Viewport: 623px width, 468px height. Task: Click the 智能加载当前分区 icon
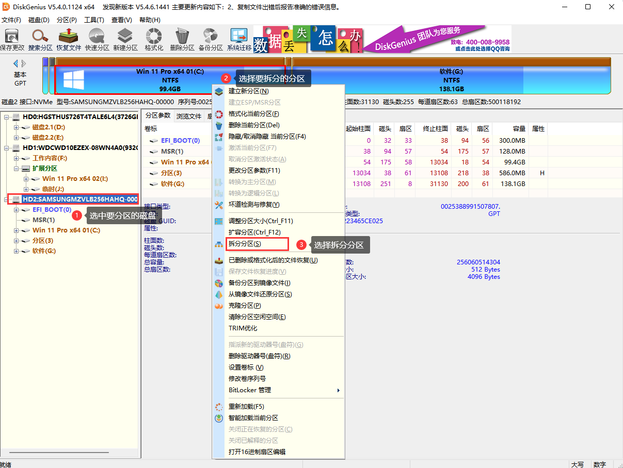219,418
